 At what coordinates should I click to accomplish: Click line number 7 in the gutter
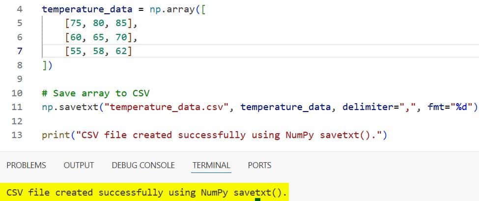[20, 51]
